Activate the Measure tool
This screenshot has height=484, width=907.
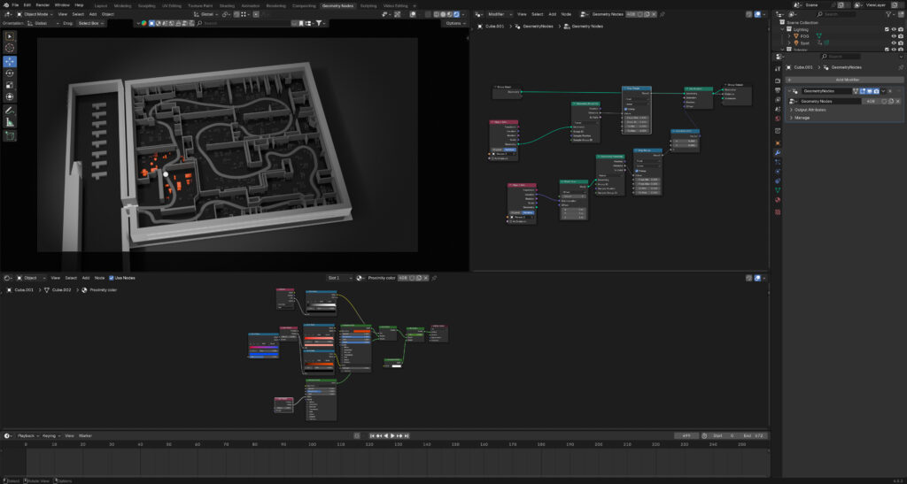click(x=10, y=123)
